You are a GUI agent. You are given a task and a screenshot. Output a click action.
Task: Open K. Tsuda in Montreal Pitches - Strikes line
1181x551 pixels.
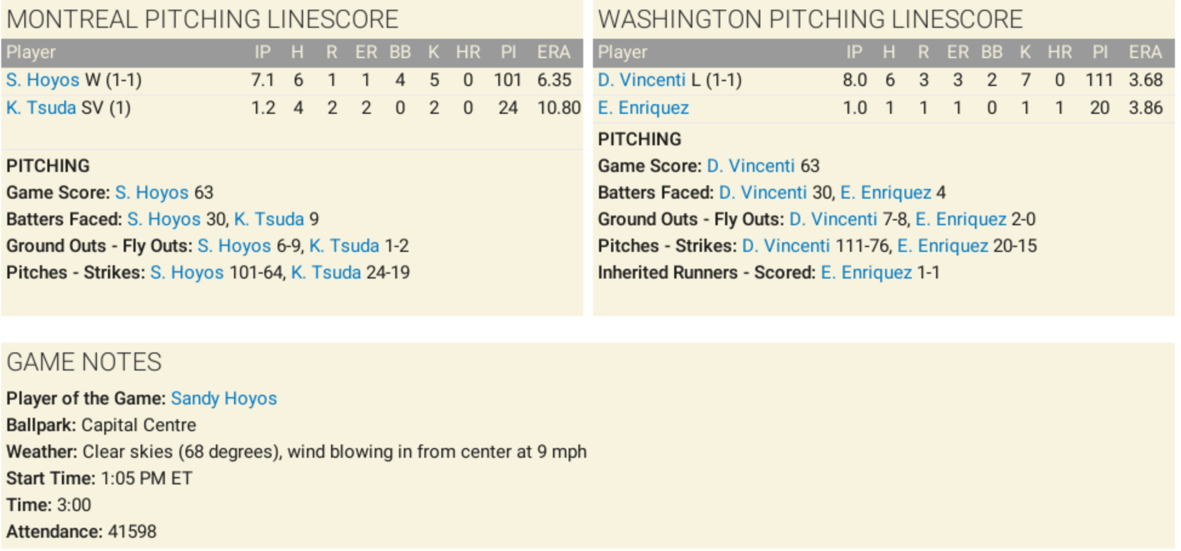point(326,272)
